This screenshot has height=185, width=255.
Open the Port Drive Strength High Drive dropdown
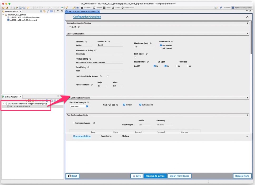pyautogui.click(x=79, y=106)
